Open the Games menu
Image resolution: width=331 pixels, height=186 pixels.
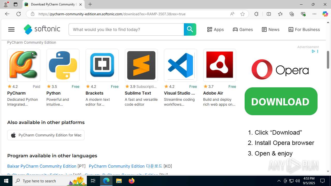tap(243, 29)
